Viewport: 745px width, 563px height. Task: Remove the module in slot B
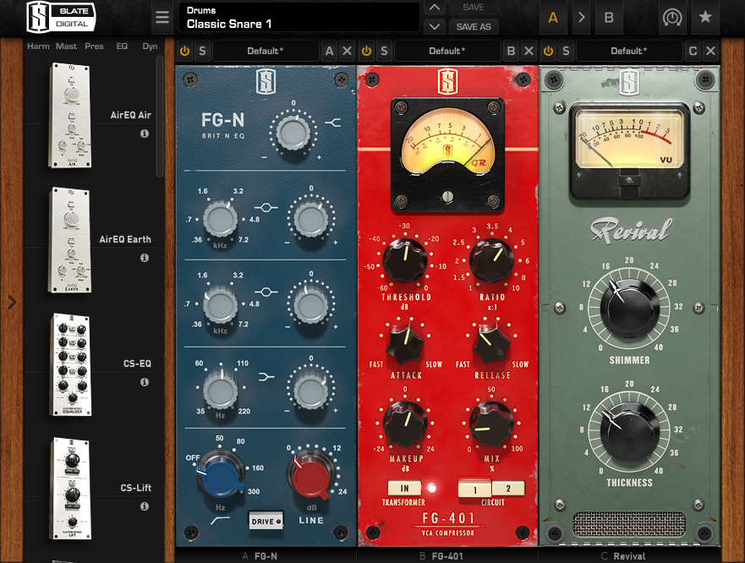529,51
